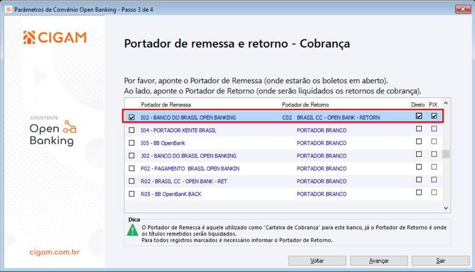Click the Voltar button

tap(317, 261)
